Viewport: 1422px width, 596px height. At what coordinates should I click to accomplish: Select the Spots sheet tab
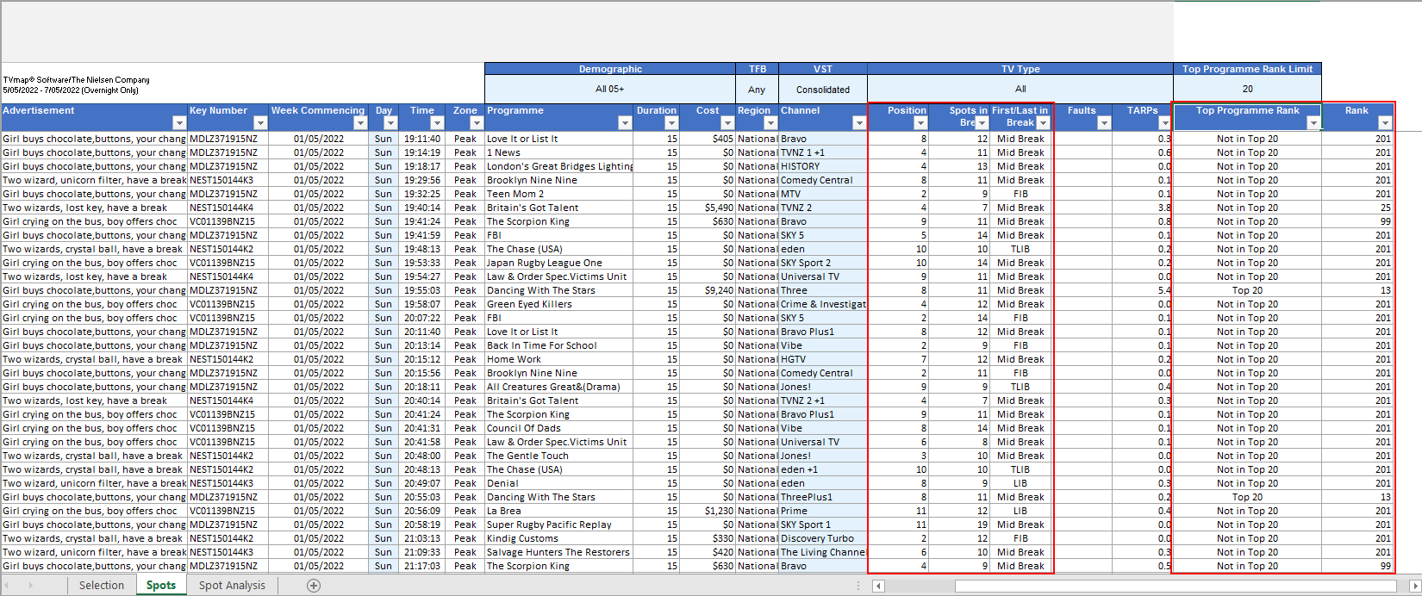click(161, 586)
